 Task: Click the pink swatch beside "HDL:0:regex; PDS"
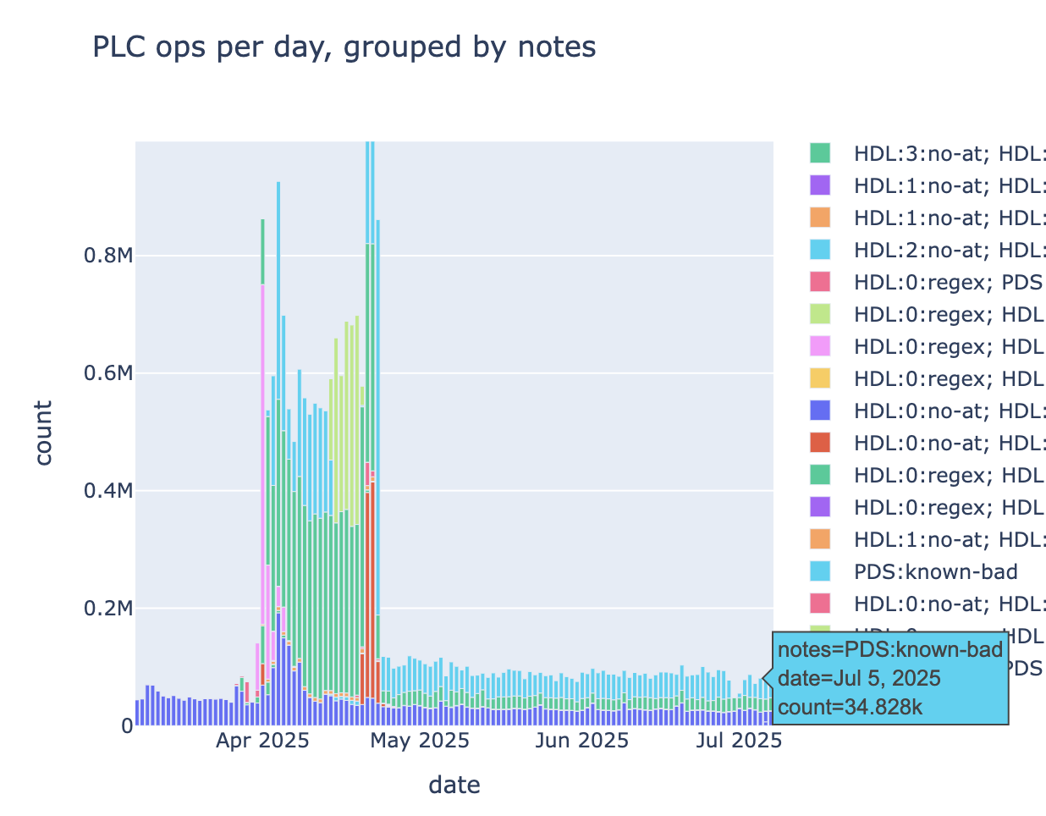[x=820, y=282]
